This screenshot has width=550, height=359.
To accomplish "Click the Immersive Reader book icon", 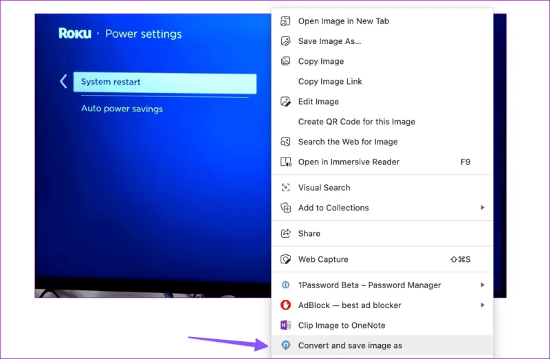I will [285, 162].
